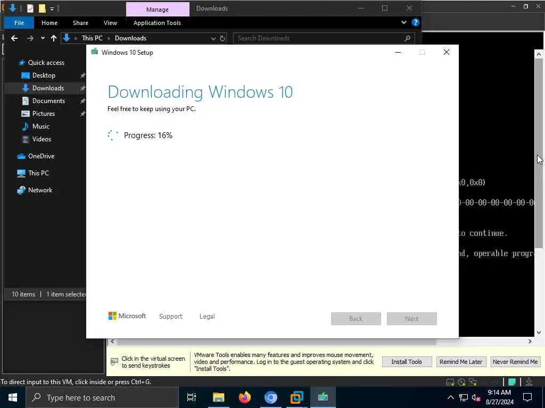Viewport: 545px width, 408px height.
Task: Open the Customize Quick Access Toolbar arrow
Action: tap(52, 8)
